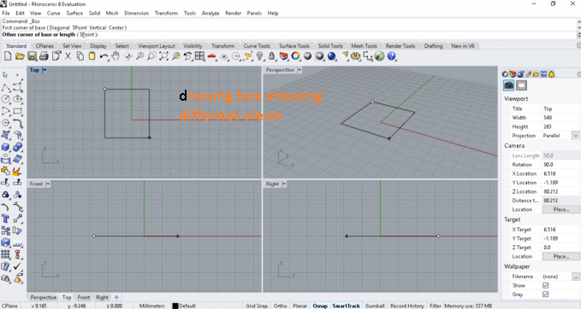The width and height of the screenshot is (581, 309).
Task: Click the Print icon
Action: pos(44,55)
